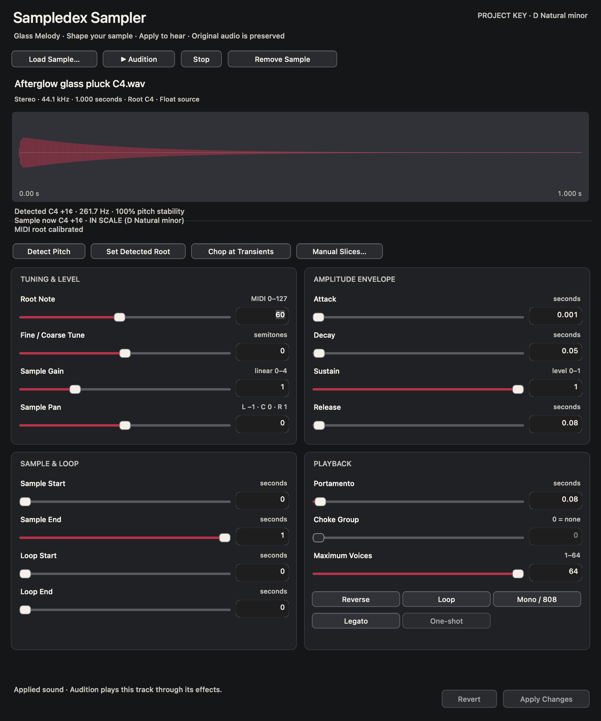Click the Root Note value field showing 60

tap(262, 316)
